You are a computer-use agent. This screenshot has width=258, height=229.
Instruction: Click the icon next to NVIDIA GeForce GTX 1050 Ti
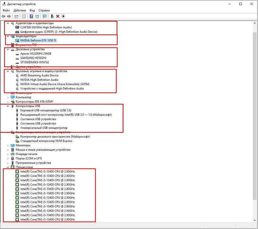pos(17,41)
